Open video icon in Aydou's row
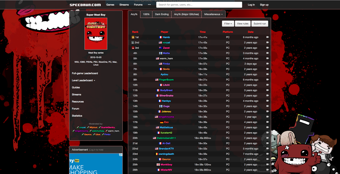The width and height of the screenshot is (340, 174). [267, 74]
